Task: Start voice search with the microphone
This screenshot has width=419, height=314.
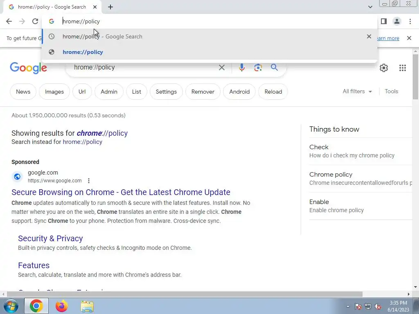Action: 241,67
